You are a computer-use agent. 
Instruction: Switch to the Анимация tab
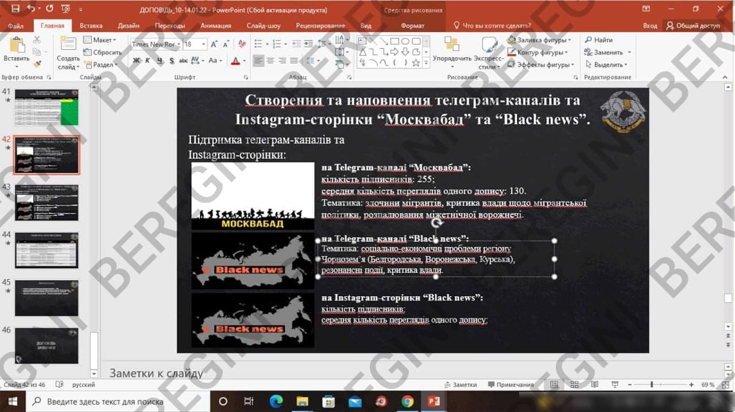(216, 26)
